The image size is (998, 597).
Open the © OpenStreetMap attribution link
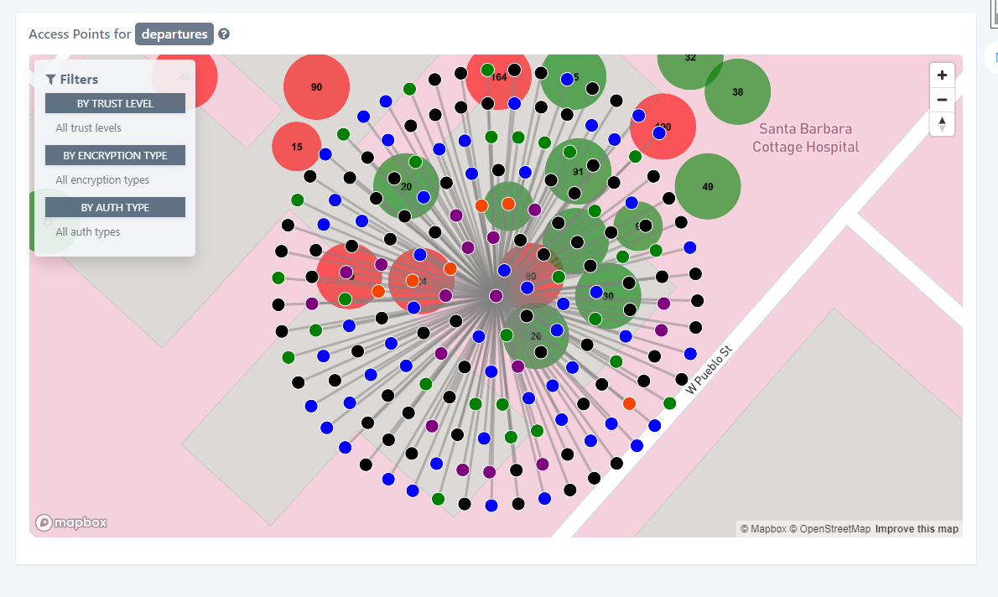coord(830,529)
